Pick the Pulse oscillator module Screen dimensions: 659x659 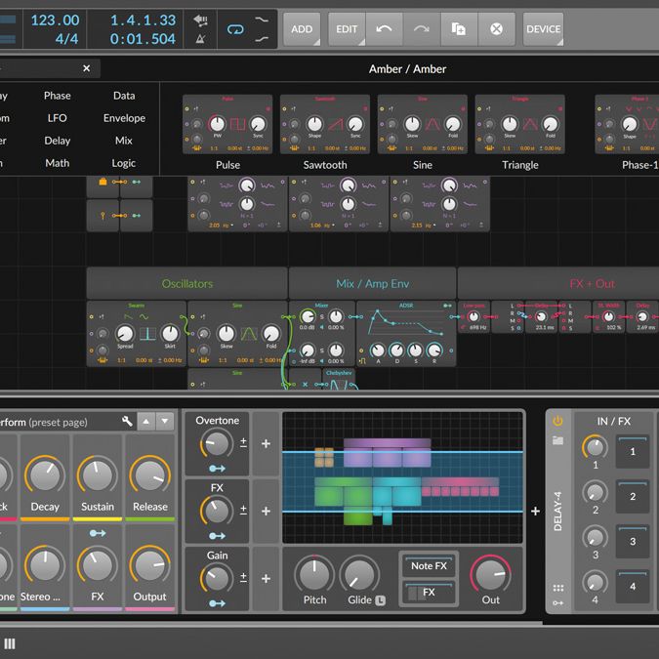click(x=227, y=124)
